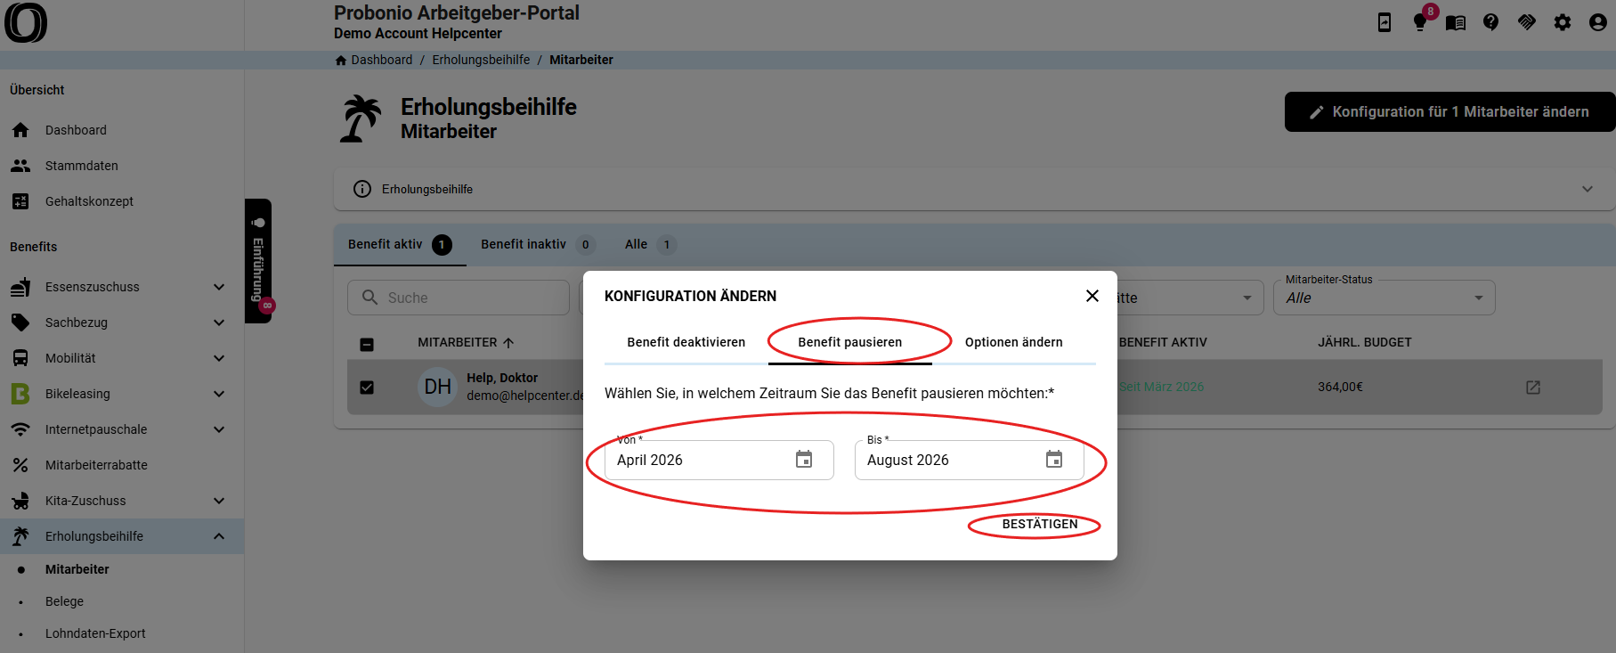Click the Von date field April 2026
This screenshot has width=1616, height=653.
pyautogui.click(x=719, y=460)
